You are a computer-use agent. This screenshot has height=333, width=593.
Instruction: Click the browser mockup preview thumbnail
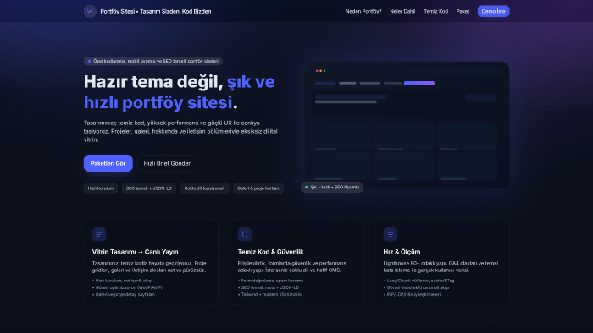[407, 125]
